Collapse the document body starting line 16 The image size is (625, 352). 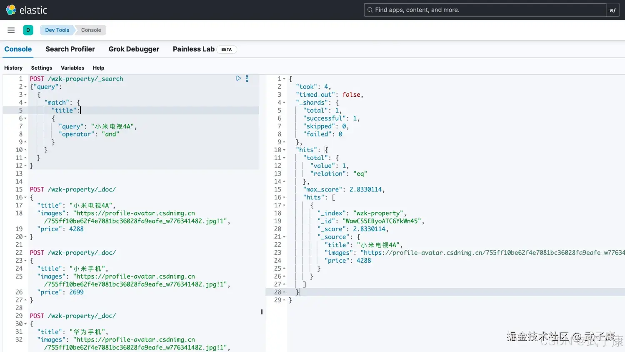click(25, 197)
